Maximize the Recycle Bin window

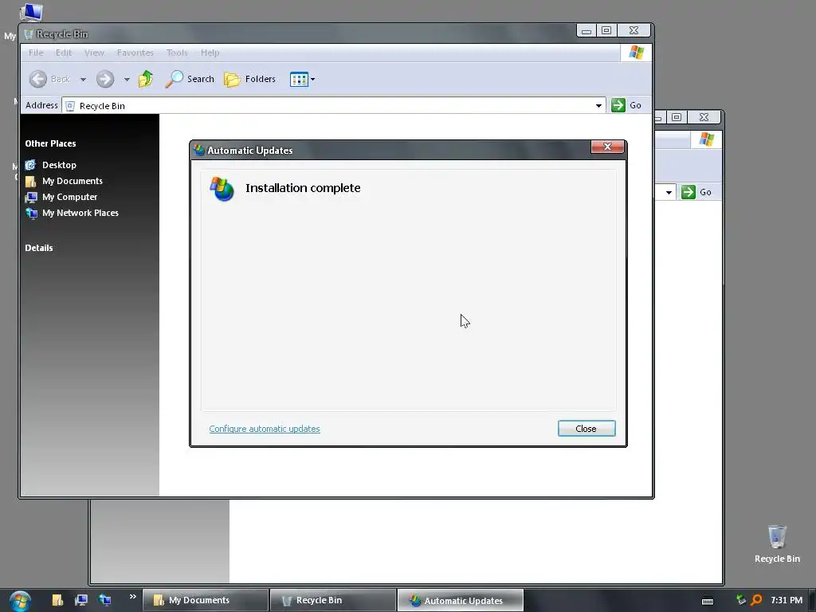[606, 31]
